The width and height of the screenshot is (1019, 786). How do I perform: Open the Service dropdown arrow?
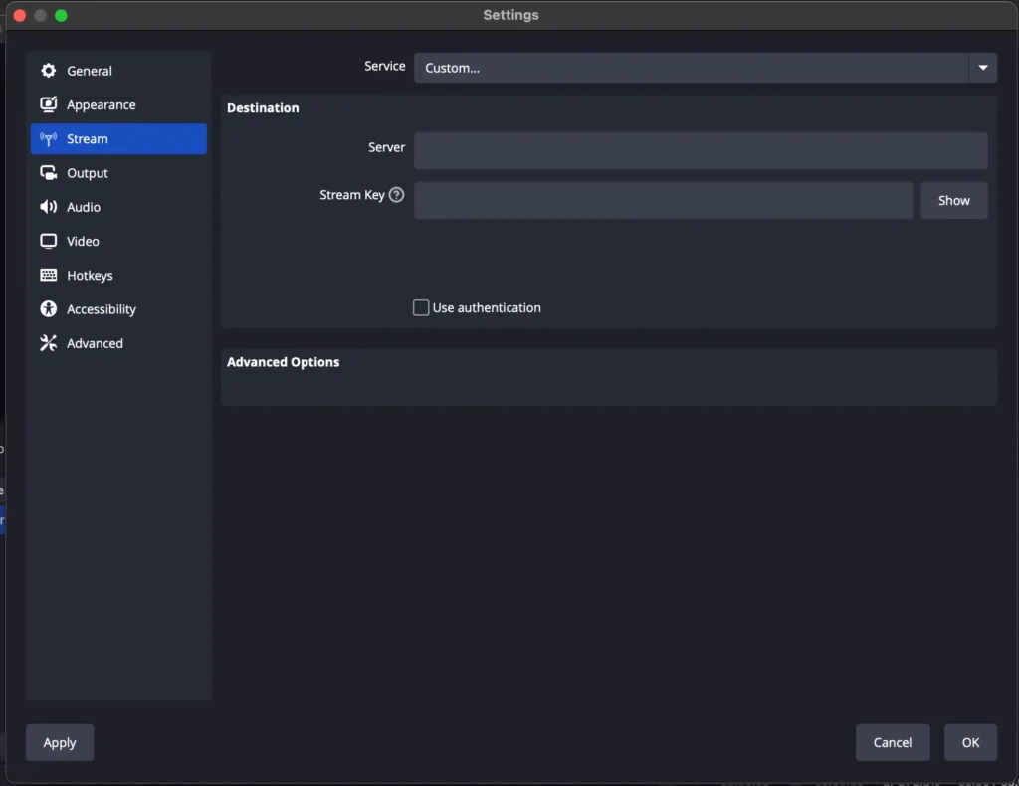pyautogui.click(x=982, y=68)
